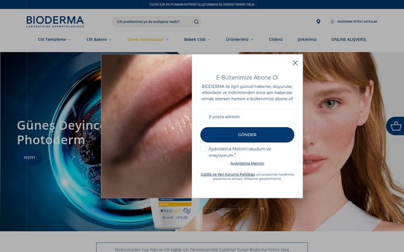
Task: Focus the E-posta adresin input field
Action: [x=247, y=116]
